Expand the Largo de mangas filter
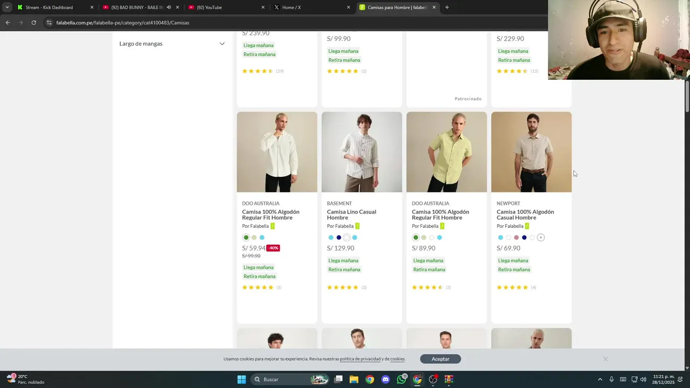Screen dimensions: 690x388 [172, 44]
